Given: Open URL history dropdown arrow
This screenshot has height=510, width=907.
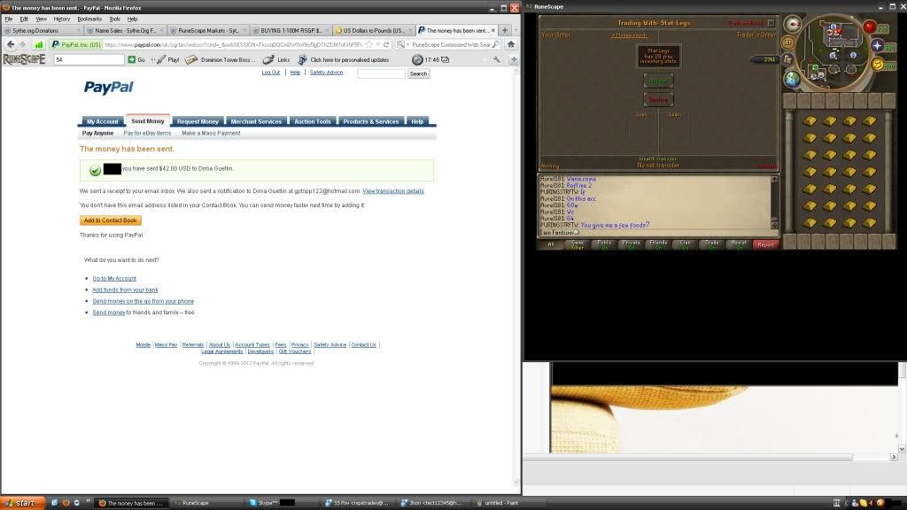Looking at the screenshot, I should coord(377,44).
